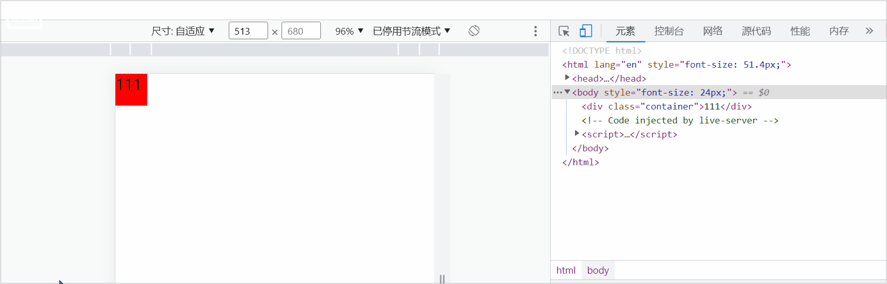Switch to the 性能 tab

click(800, 31)
